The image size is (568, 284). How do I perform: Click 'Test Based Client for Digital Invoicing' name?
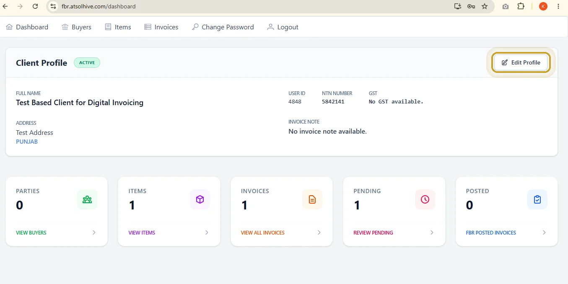(80, 103)
